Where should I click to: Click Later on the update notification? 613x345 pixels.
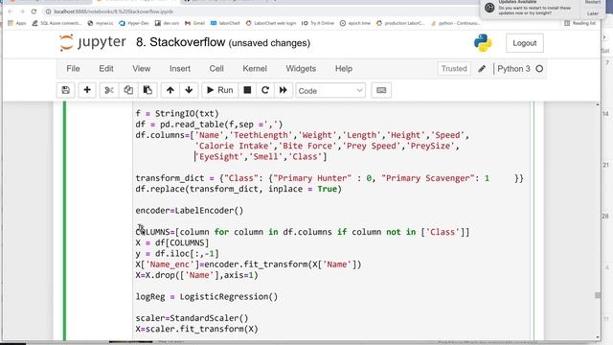click(592, 13)
